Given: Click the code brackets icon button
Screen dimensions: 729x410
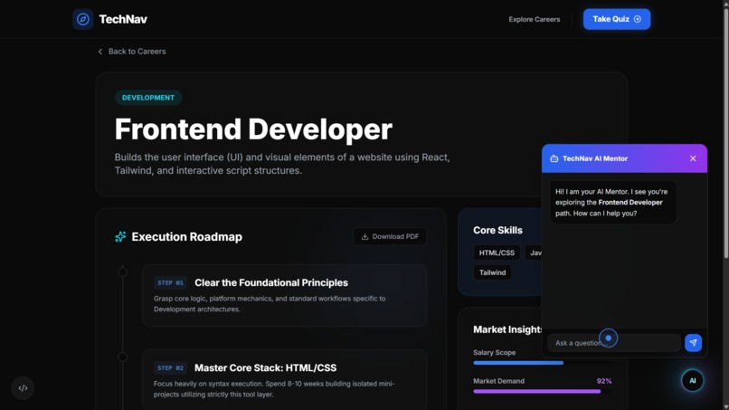Looking at the screenshot, I should [23, 387].
